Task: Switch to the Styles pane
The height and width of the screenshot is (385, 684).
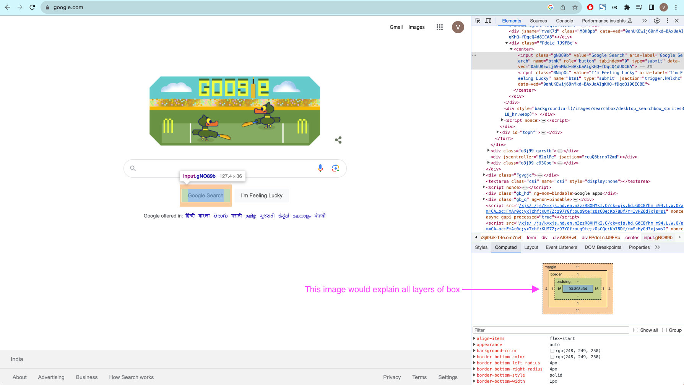Action: [x=481, y=247]
